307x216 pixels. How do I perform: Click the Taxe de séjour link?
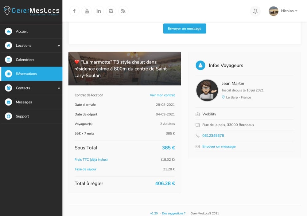(85, 169)
